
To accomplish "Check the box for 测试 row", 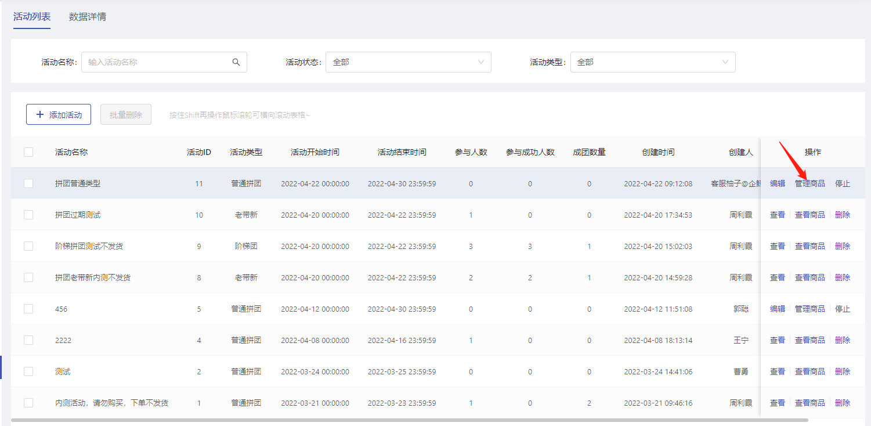I will tap(28, 371).
